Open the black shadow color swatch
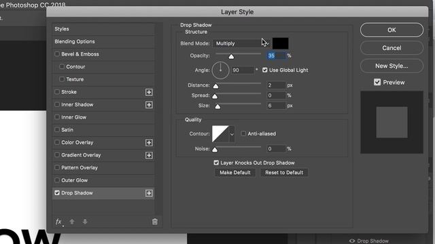The height and width of the screenshot is (244, 435). point(281,43)
